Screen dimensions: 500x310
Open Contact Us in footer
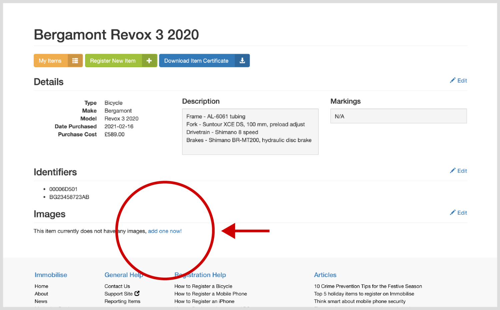click(117, 286)
